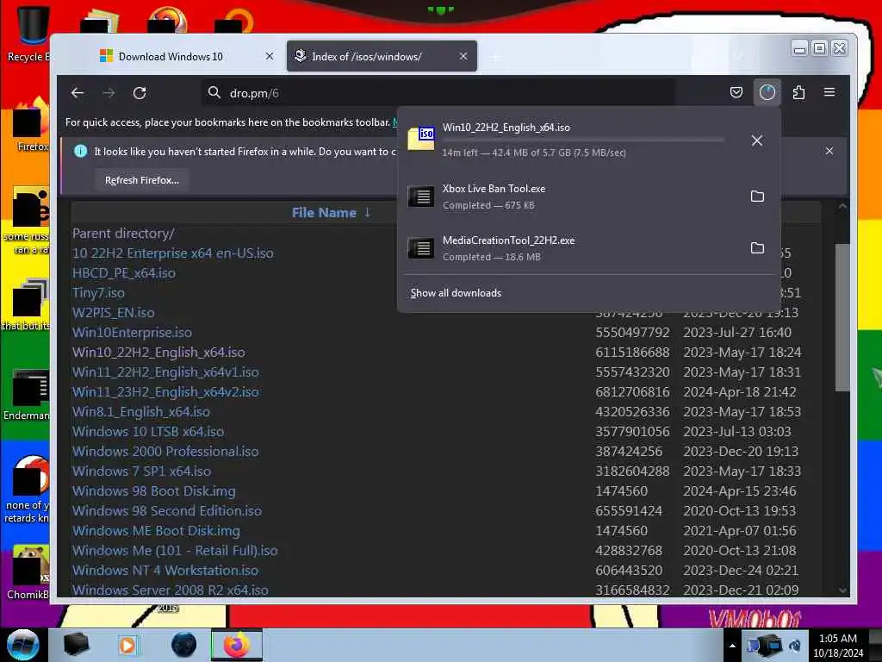882x662 pixels.
Task: Open the Parent directory/ link
Action: click(123, 233)
